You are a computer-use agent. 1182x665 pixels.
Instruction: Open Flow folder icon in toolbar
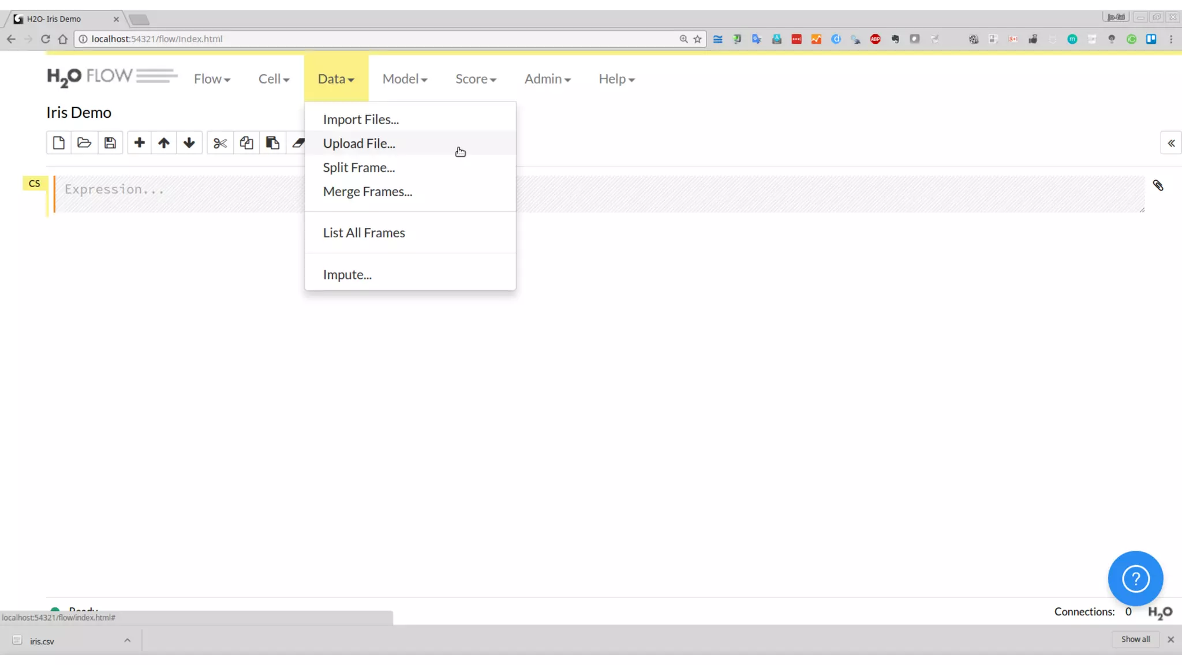[x=84, y=143]
